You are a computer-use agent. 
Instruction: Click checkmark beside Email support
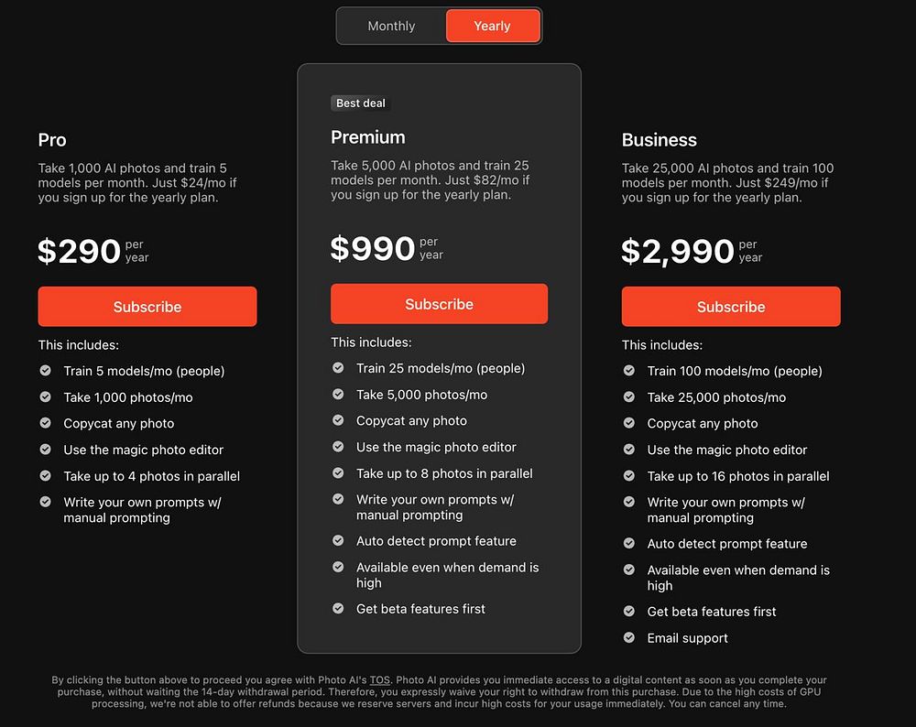click(x=628, y=637)
